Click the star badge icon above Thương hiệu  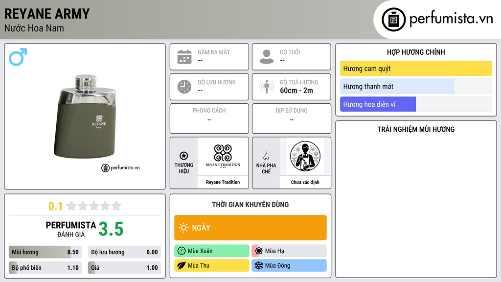click(184, 156)
